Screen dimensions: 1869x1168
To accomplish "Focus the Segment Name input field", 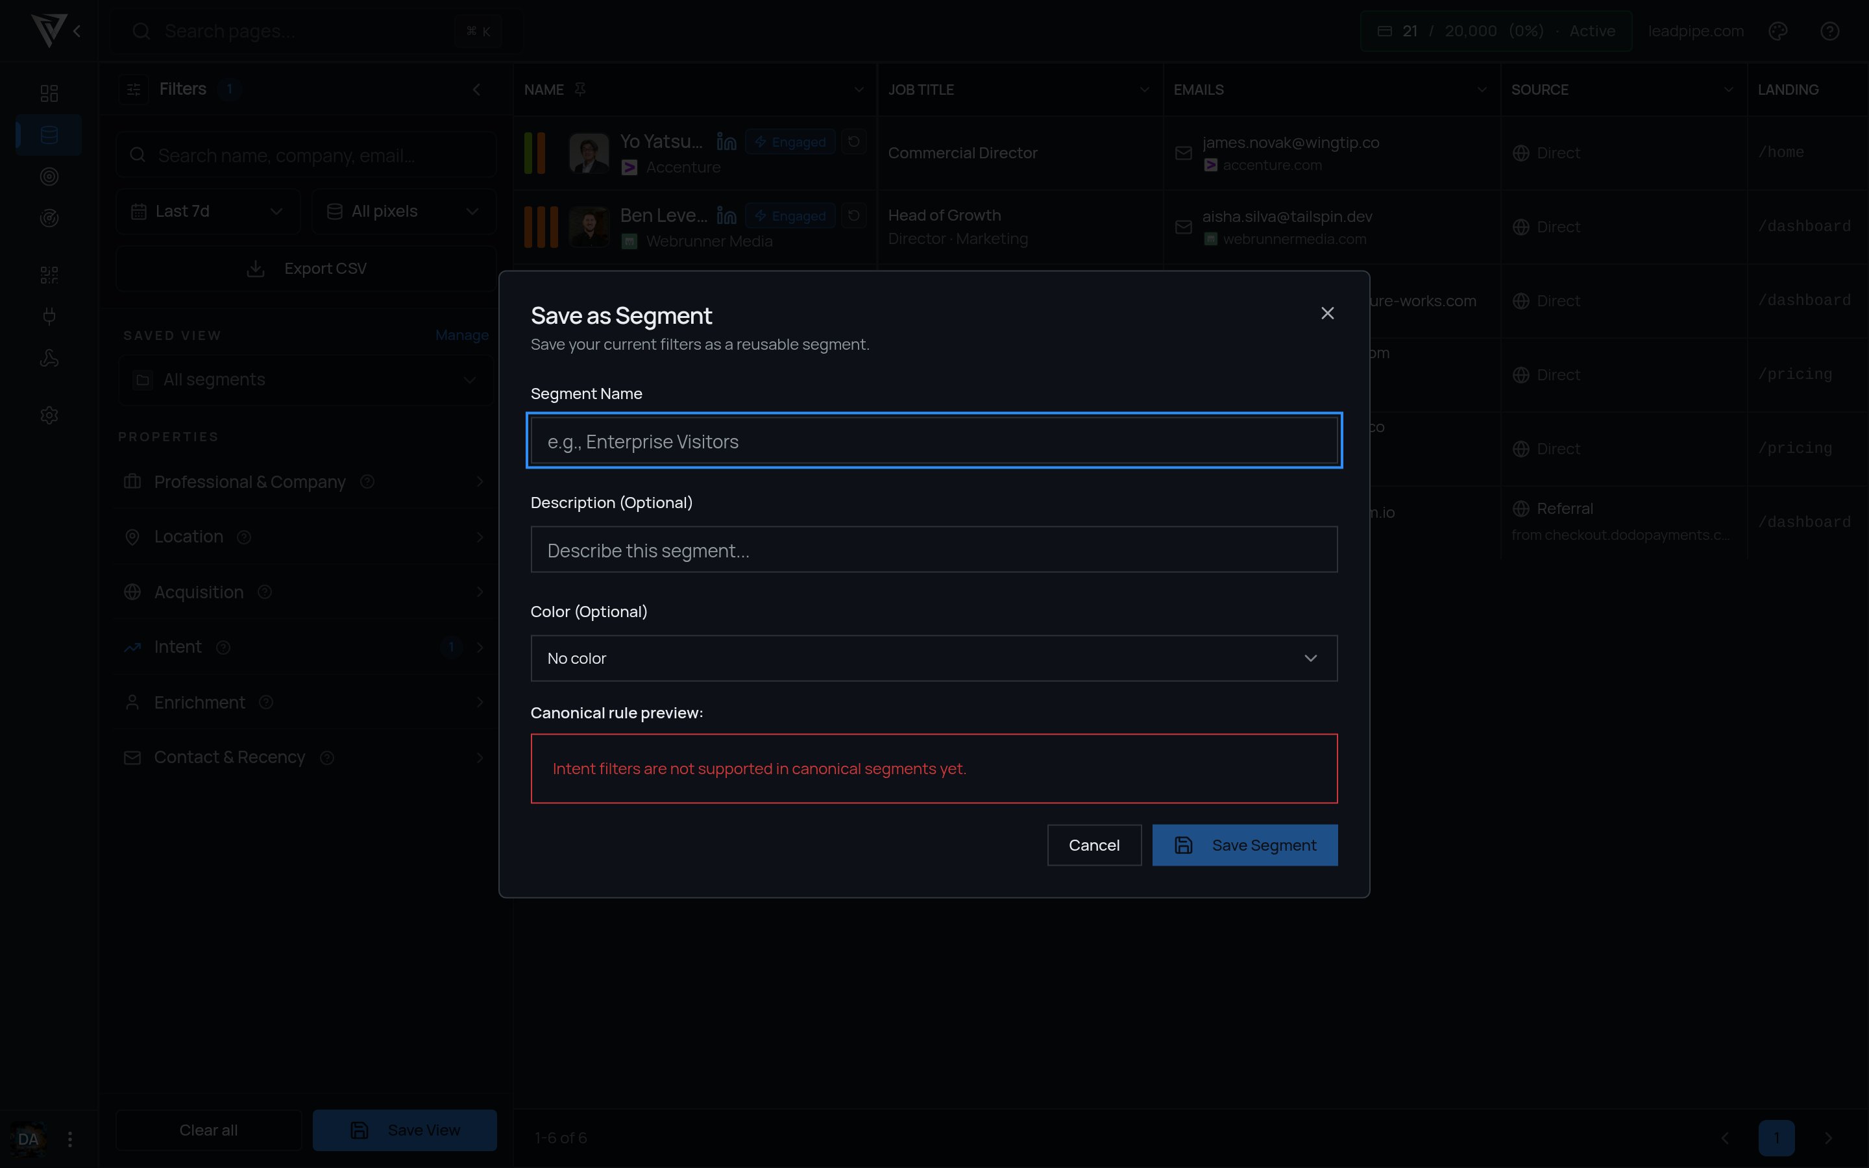I will 934,441.
